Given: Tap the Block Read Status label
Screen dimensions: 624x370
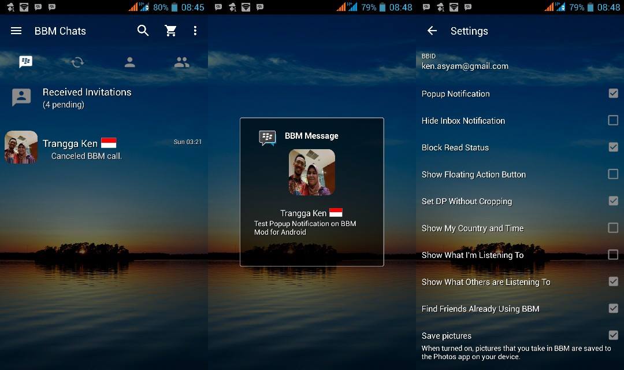Looking at the screenshot, I should (455, 147).
